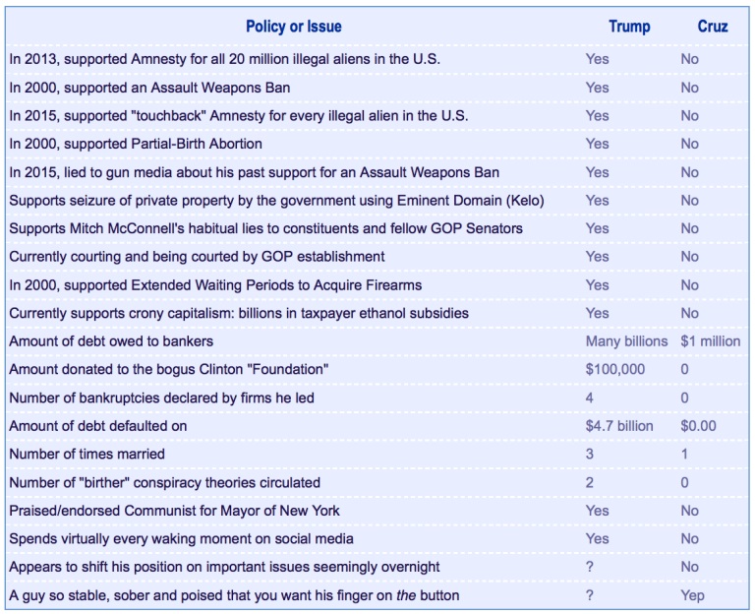Image resolution: width=755 pixels, height=614 pixels.
Task: Click the "Cruz" column header
Action: click(712, 26)
